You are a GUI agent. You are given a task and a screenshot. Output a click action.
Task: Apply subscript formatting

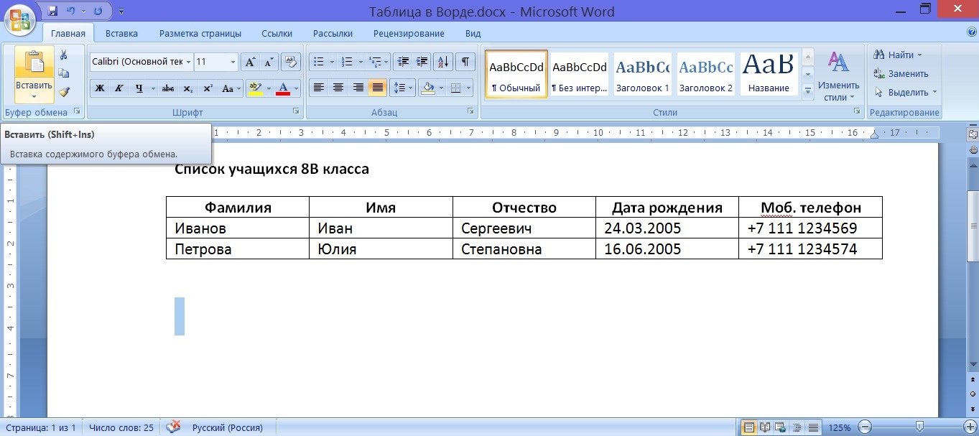[187, 88]
